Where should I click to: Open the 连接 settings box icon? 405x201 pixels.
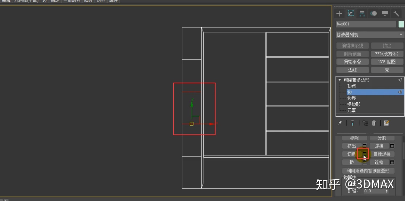tap(392, 162)
